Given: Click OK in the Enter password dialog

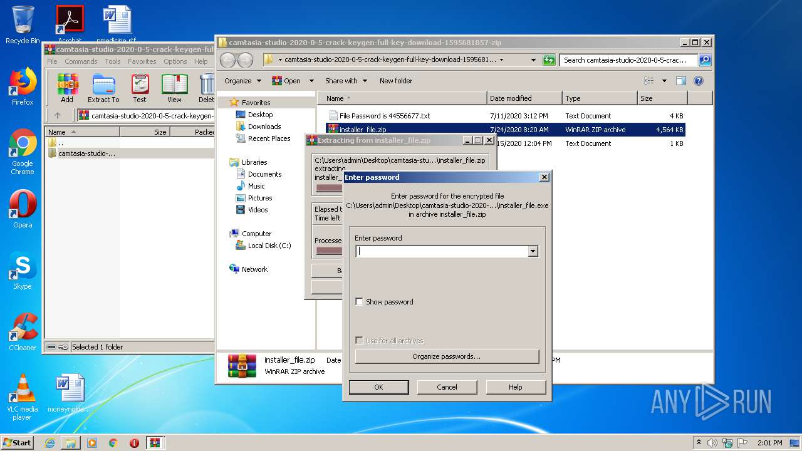Looking at the screenshot, I should point(378,387).
